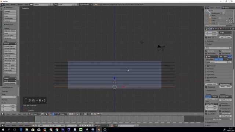Viewport: 235px width, 132px height.
Task: Click the screen layout browse icon
Action: click(x=31, y=4)
